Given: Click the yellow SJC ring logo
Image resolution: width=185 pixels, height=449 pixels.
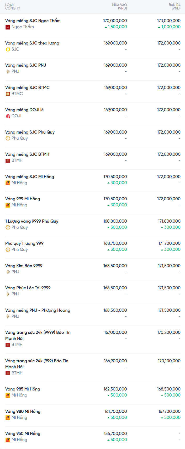Looking at the screenshot, I should click(8, 49).
